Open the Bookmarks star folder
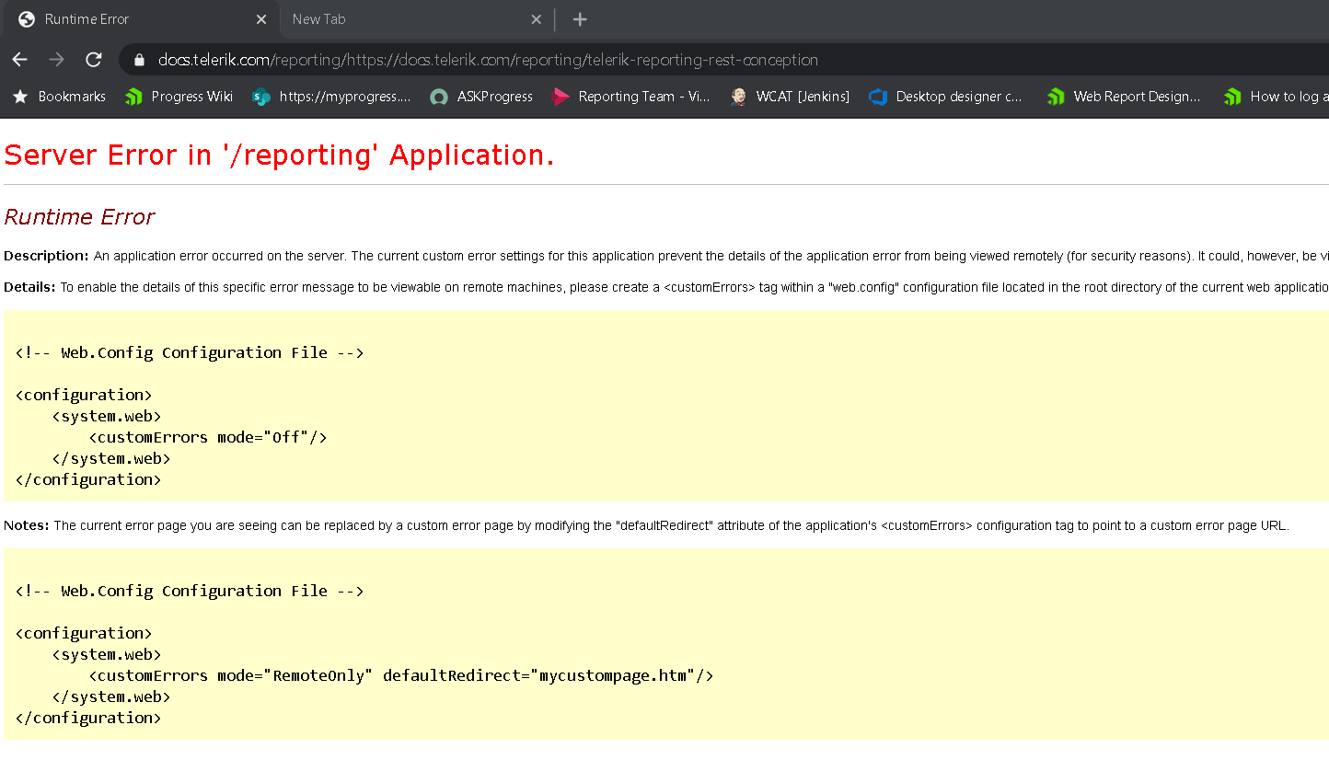Image resolution: width=1329 pixels, height=771 pixels. pyautogui.click(x=60, y=97)
